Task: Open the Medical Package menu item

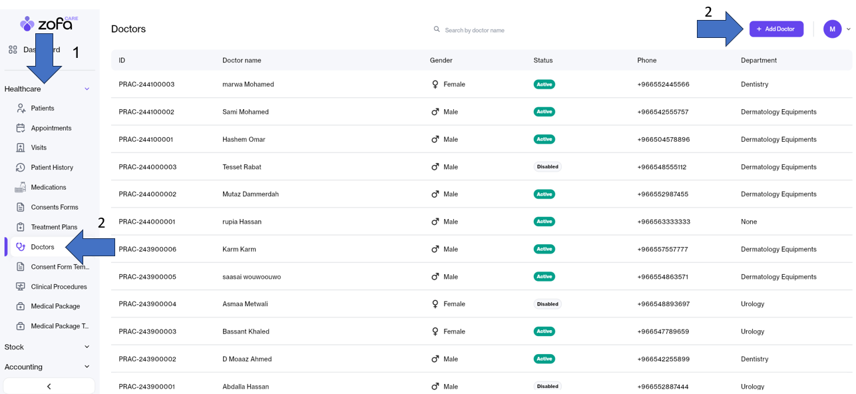Action: (55, 306)
